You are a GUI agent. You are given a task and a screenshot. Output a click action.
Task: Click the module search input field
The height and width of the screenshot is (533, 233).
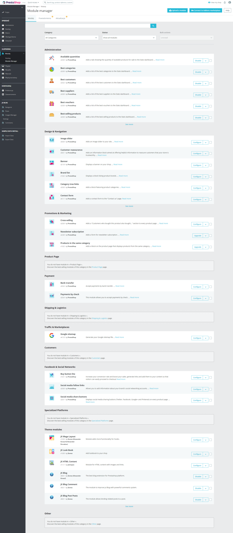97,26
